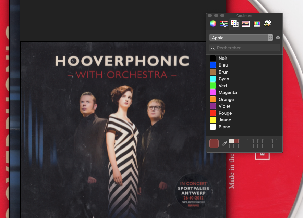Minimize the Couleurs panel
Image resolution: width=303 pixels, height=218 pixels.
[x=216, y=16]
